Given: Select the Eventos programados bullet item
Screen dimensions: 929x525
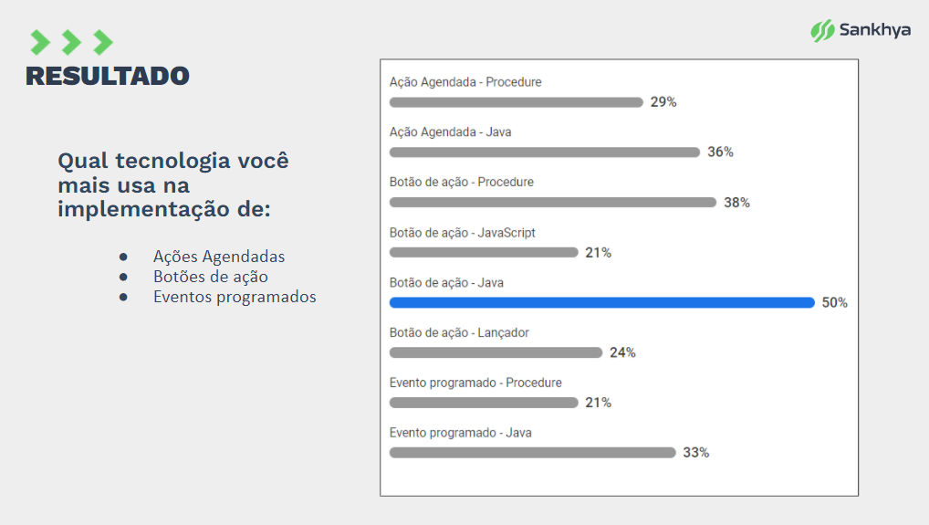Looking at the screenshot, I should click(235, 297).
